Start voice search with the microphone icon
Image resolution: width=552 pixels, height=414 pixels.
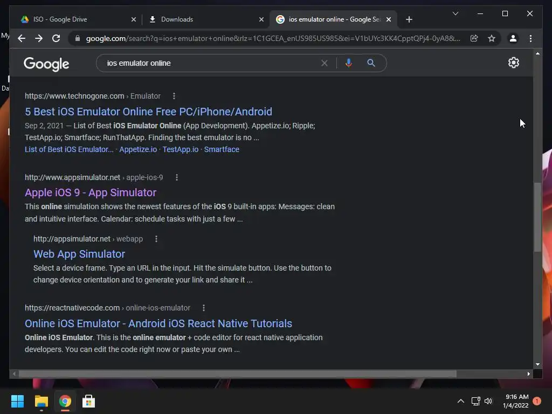(x=349, y=63)
